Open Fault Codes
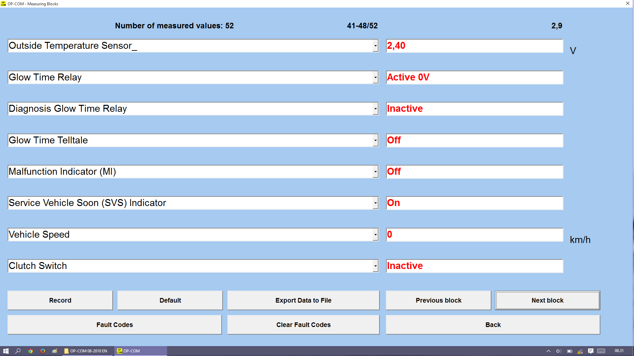The image size is (634, 356). point(115,325)
